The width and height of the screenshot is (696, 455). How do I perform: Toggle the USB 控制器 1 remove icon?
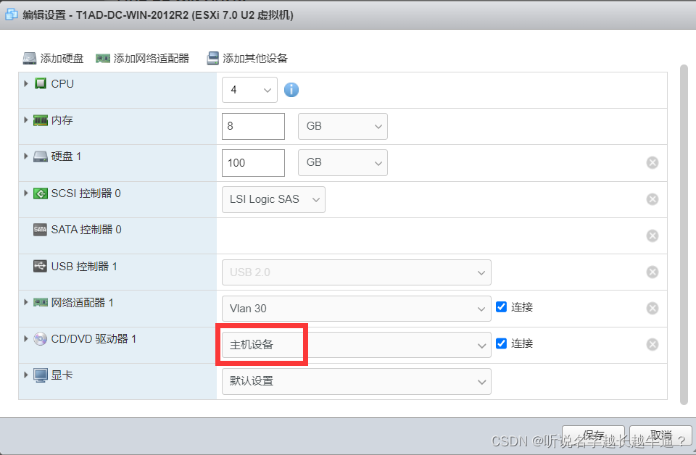coord(652,272)
